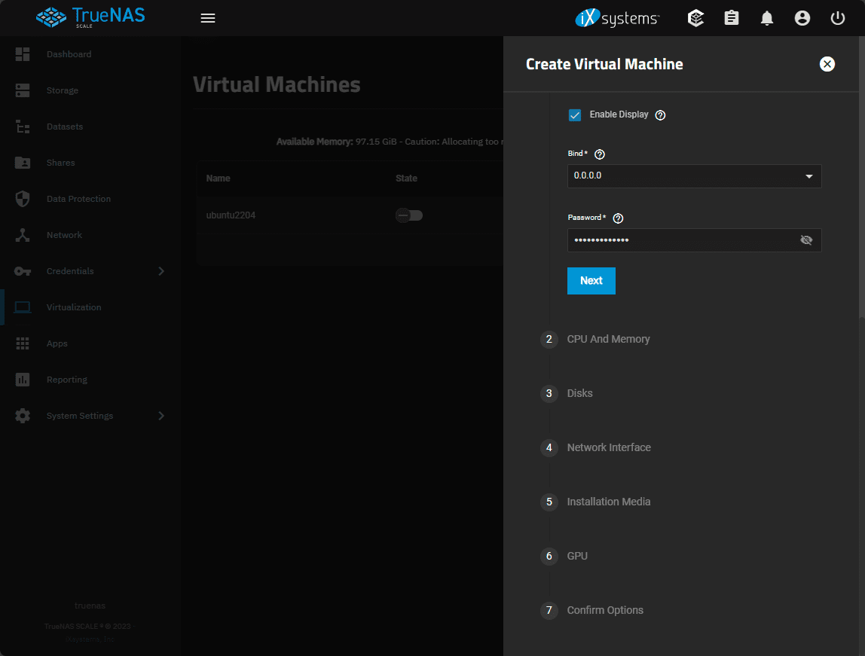Show help tooltip for Password field

618,218
